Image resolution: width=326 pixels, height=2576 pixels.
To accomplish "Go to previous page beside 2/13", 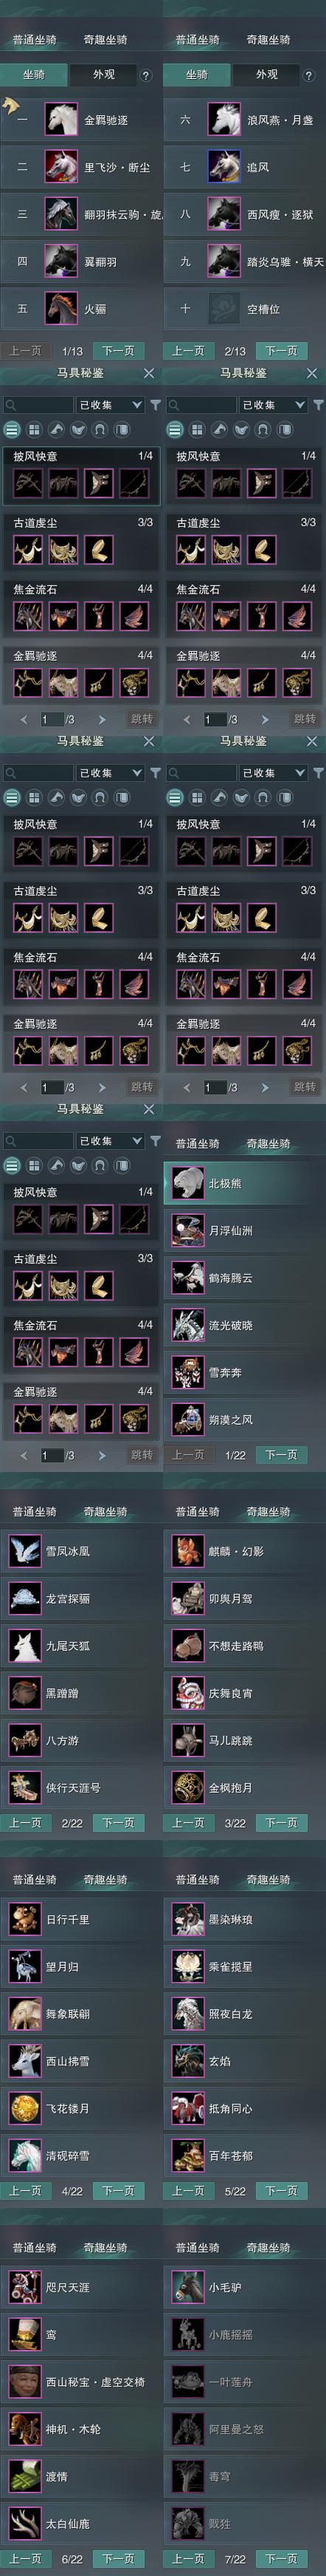I will click(x=188, y=351).
